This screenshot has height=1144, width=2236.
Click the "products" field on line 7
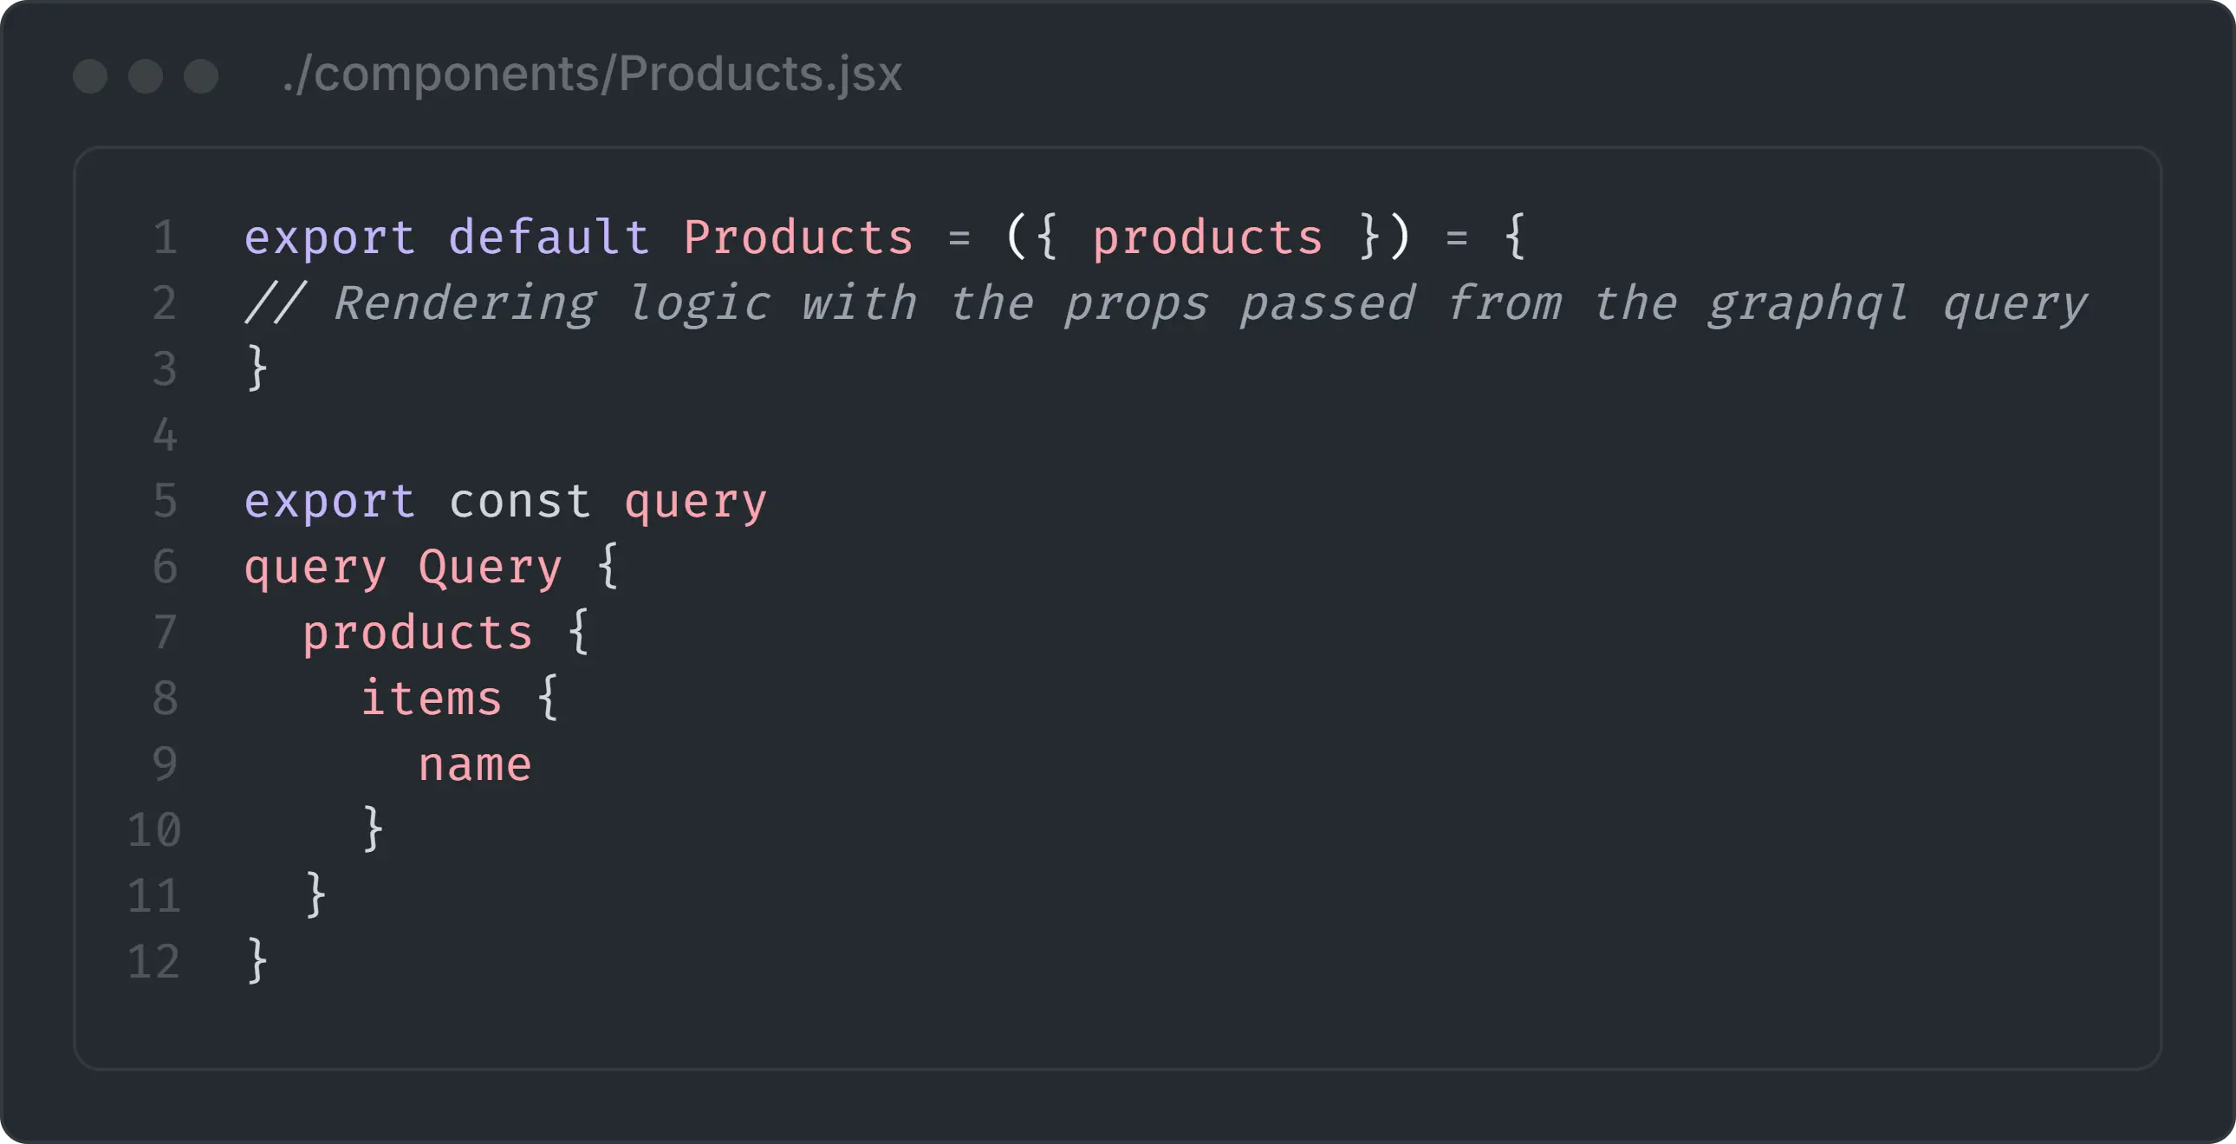pos(418,633)
